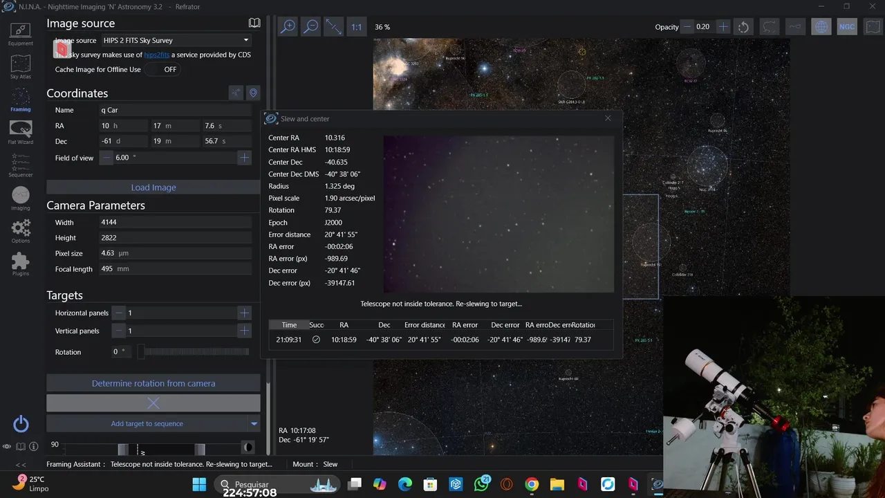Open the Options gear section

click(x=20, y=231)
